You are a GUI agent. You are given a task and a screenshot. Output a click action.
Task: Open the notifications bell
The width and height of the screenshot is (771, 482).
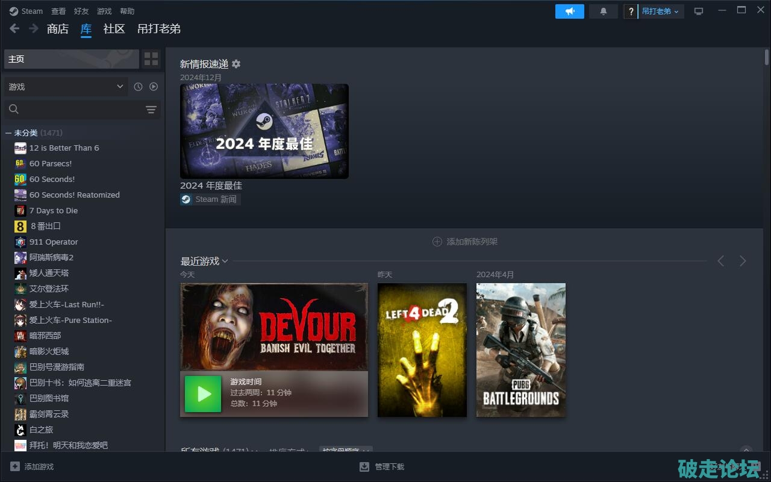pyautogui.click(x=603, y=11)
